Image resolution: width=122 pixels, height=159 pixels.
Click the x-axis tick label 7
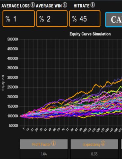click(24, 129)
